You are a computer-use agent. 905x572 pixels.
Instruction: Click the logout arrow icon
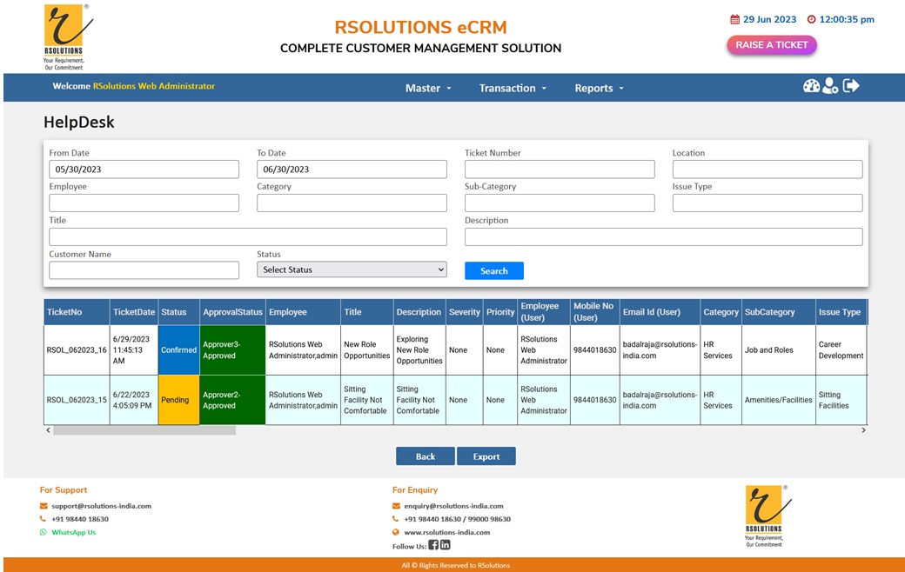click(851, 85)
